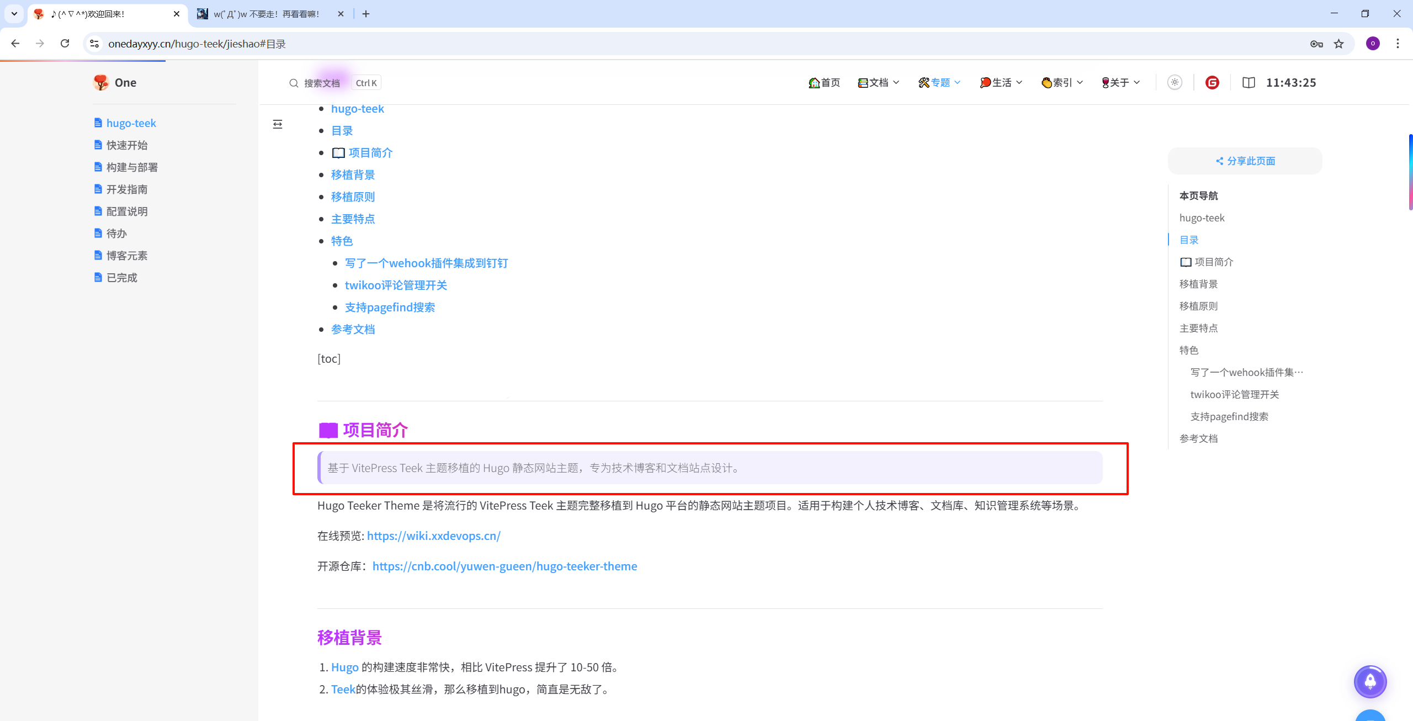Open the 生活 navigation dropdown
The width and height of the screenshot is (1413, 721).
[1001, 82]
